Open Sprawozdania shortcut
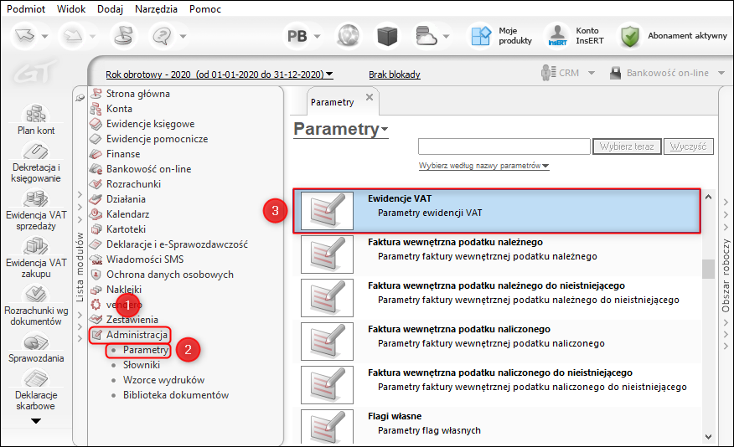Screen dimensions: 734x447 click(x=36, y=349)
